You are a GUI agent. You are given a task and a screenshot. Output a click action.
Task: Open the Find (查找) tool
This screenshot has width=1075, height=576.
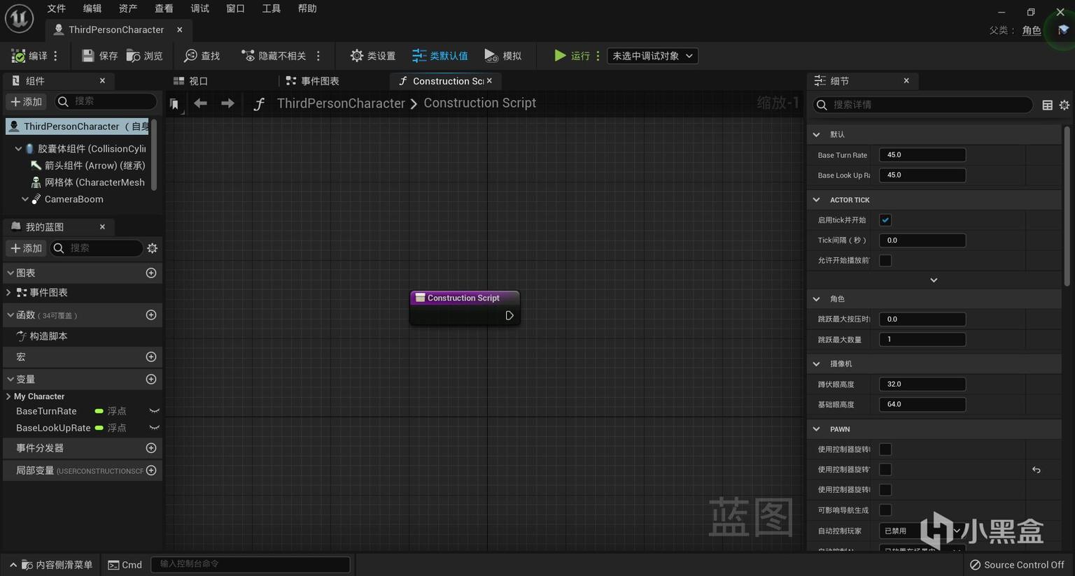pos(202,56)
